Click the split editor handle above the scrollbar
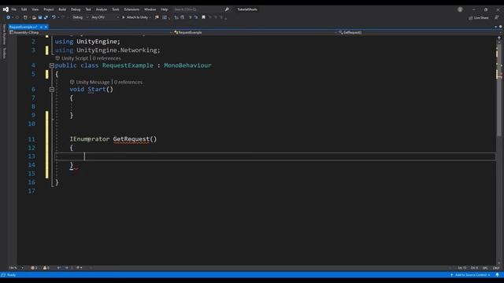The width and height of the screenshot is (504, 283). pos(499,37)
